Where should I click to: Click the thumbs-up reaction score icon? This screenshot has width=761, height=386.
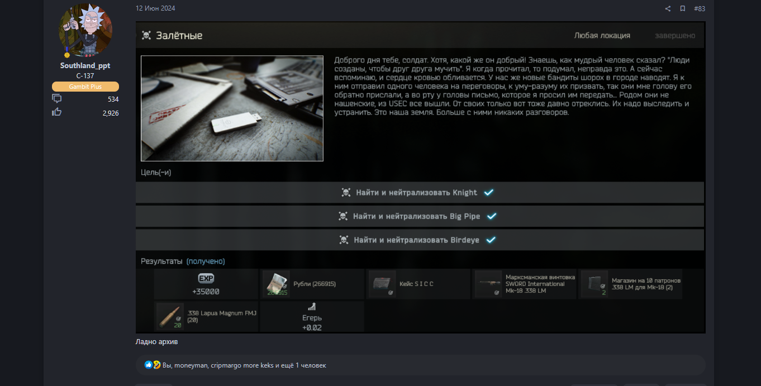coord(56,112)
